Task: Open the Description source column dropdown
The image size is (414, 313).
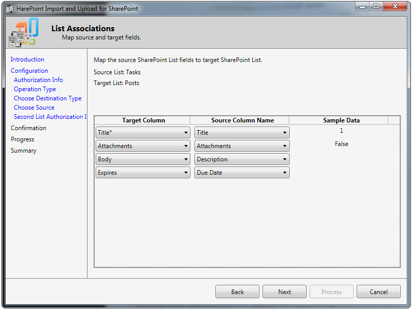Action: (242, 159)
